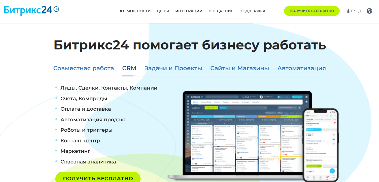The height and width of the screenshot is (182, 379).
Task: Open the Сайты и Магазины tab
Action: pos(240,68)
